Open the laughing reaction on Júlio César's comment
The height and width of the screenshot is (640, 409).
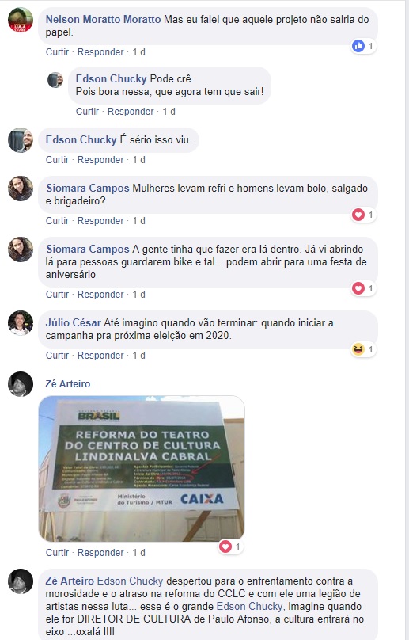pos(358,349)
